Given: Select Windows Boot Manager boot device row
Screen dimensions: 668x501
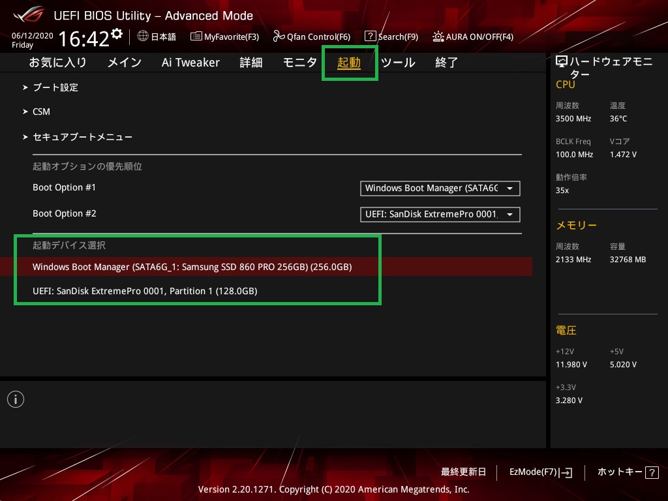Looking at the screenshot, I should point(266,267).
